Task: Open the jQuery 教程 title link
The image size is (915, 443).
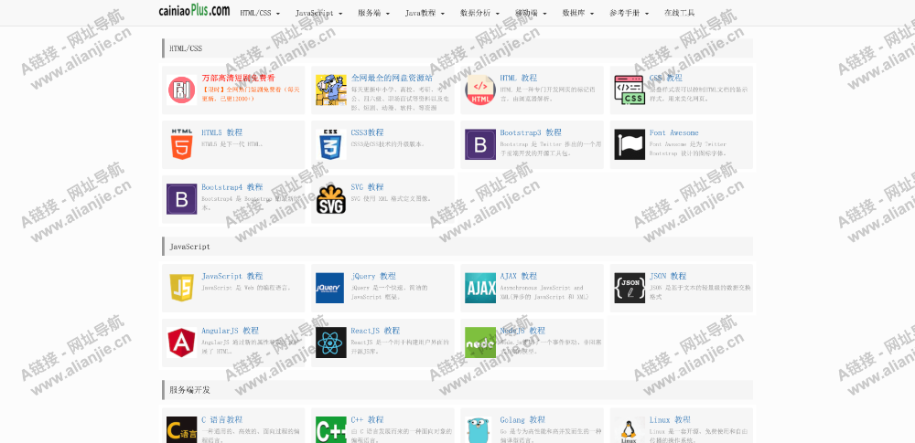Action: point(373,276)
